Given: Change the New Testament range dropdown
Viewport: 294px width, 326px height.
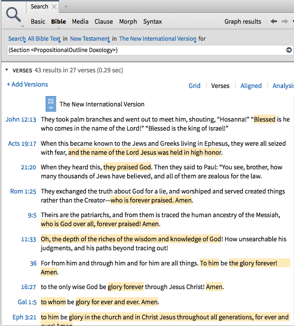Looking at the screenshot, I should click(x=90, y=39).
